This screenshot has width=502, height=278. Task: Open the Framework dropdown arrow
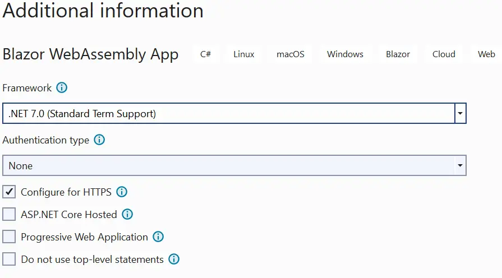pos(460,113)
